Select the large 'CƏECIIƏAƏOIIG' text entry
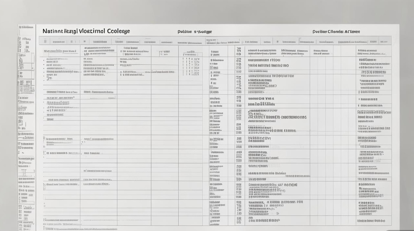This screenshot has height=231, width=414. (x=278, y=117)
